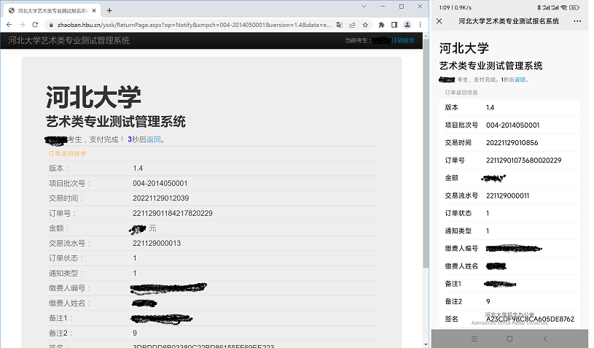Select serial number 221129000013
The width and height of the screenshot is (594, 348).
[157, 244]
